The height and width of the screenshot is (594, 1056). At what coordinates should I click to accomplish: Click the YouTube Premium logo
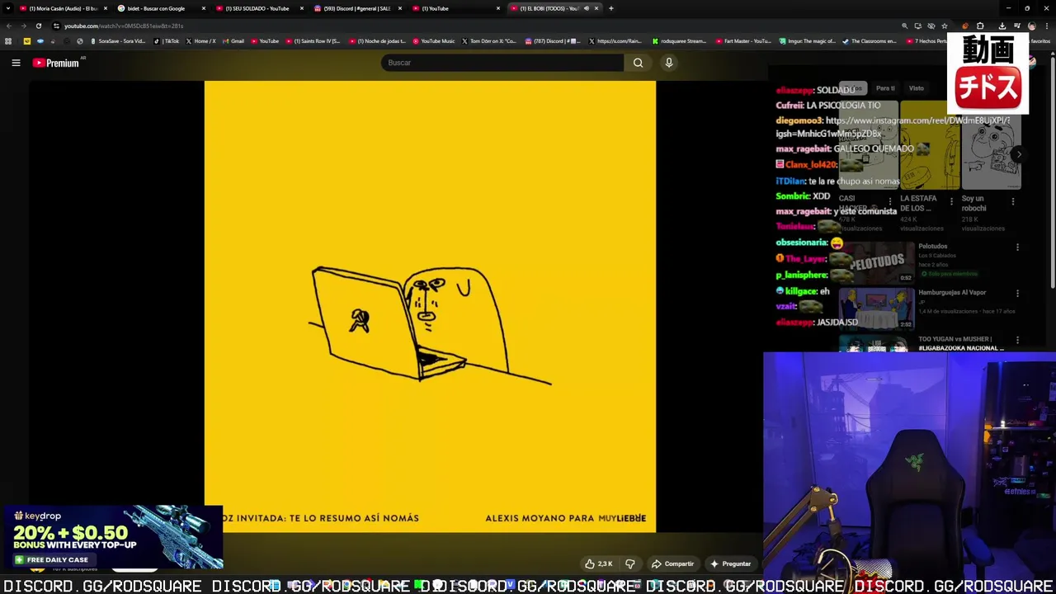[x=55, y=63]
